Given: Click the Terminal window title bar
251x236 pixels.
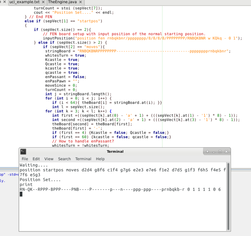Looking at the screenshot, I should [115, 151].
